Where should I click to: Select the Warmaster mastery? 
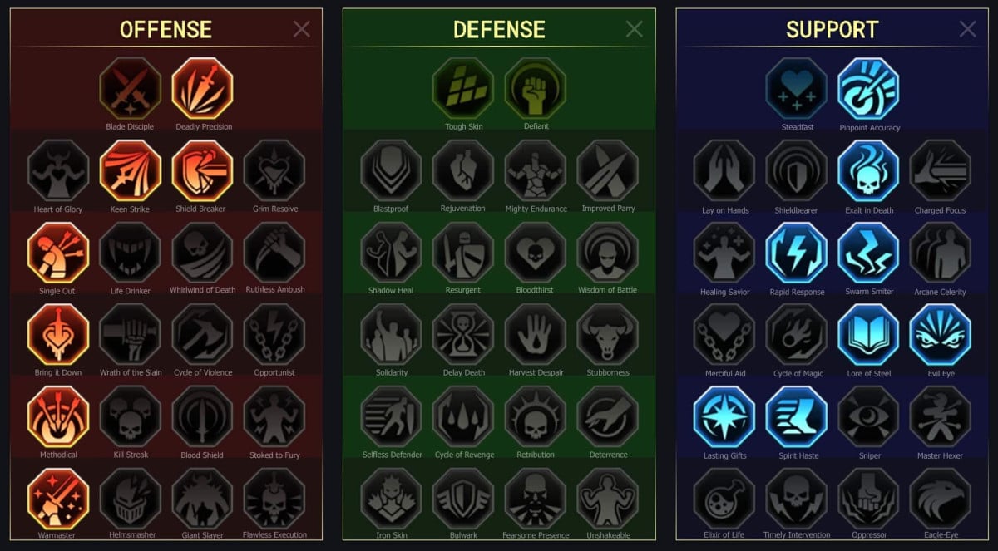coord(58,499)
